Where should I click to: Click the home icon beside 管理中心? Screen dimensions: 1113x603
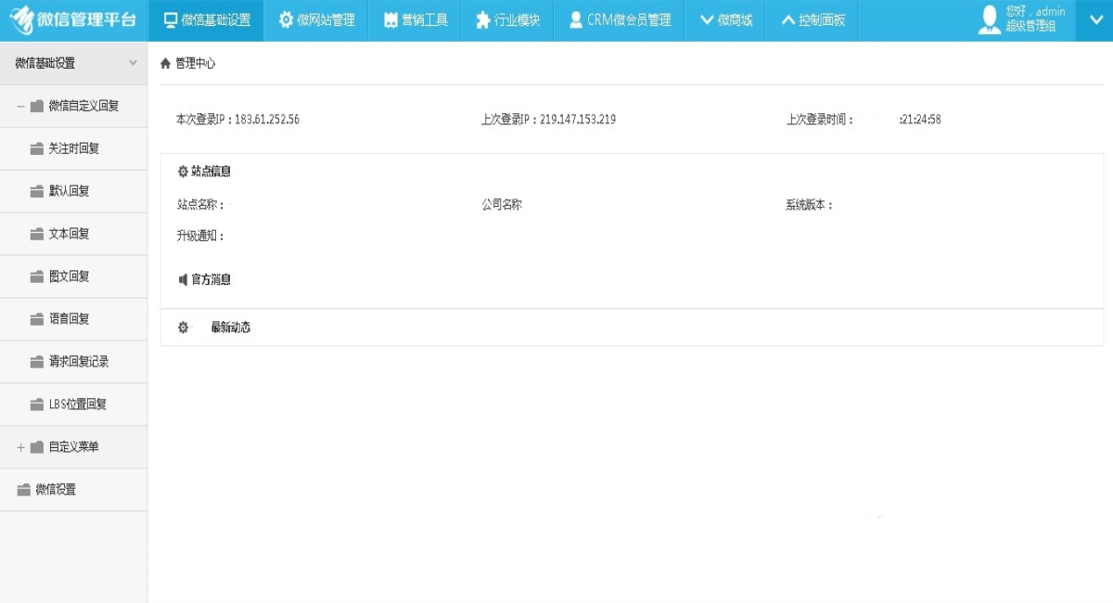[x=166, y=64]
